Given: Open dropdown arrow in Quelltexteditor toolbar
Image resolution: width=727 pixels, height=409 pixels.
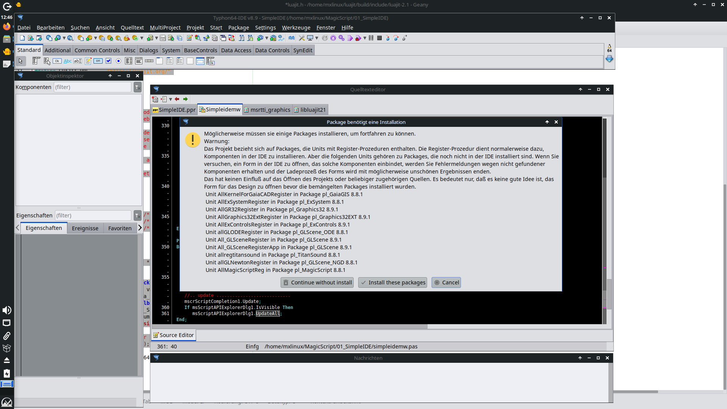Looking at the screenshot, I should point(170,99).
